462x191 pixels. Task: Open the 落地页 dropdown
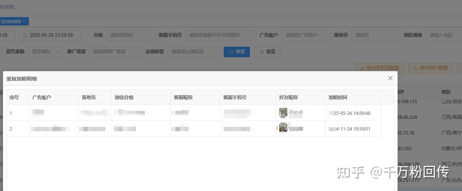click(x=376, y=35)
